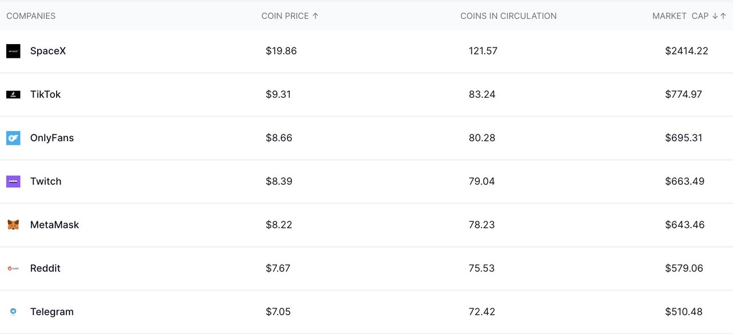Open the OnlyFans logo icon
733x334 pixels.
pyautogui.click(x=13, y=138)
